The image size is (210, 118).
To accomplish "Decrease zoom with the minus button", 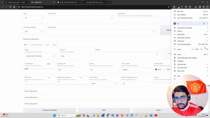I will pos(193,49).
